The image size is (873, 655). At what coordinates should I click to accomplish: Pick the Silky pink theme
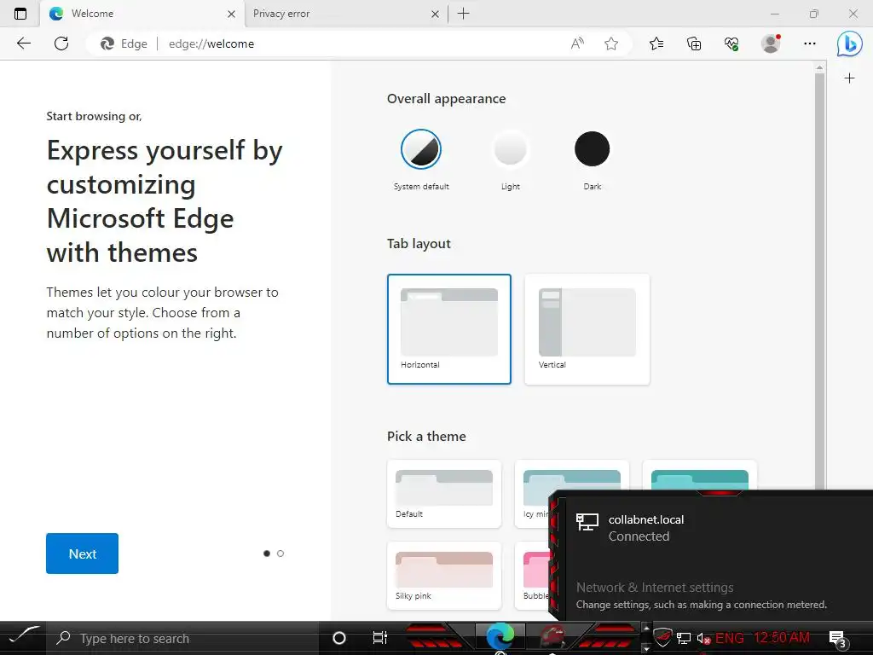(x=443, y=576)
